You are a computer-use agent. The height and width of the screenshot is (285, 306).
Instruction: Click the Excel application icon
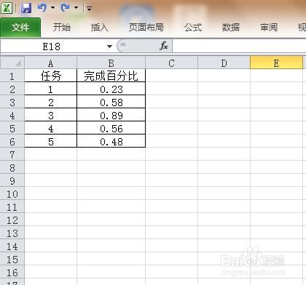click(x=7, y=8)
